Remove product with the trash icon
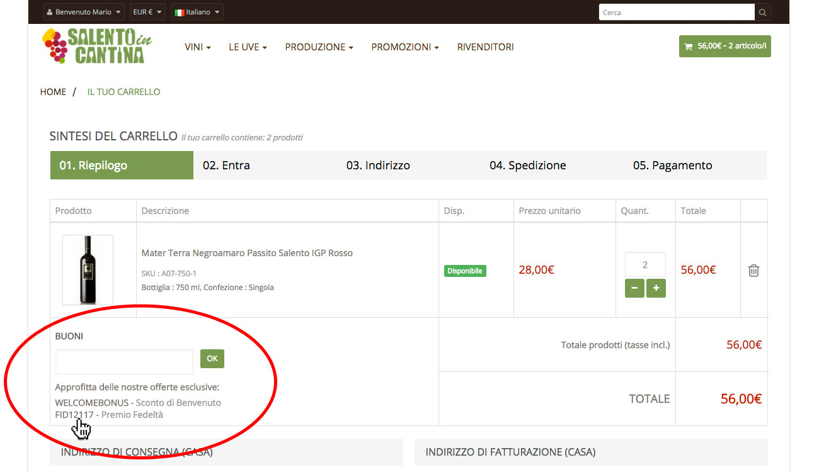 pyautogui.click(x=753, y=271)
